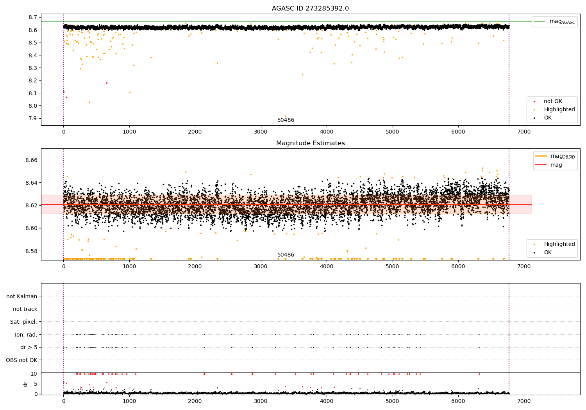The width and height of the screenshot is (586, 410).
Task: Click 'OK' in the Magnitude Estimates legend
Action: pos(548,253)
